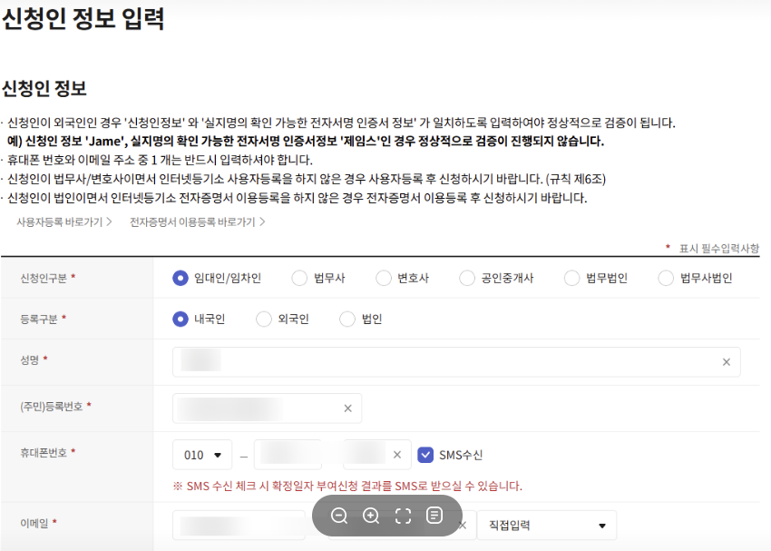Open the 010 phone prefix dropdown

click(x=201, y=454)
